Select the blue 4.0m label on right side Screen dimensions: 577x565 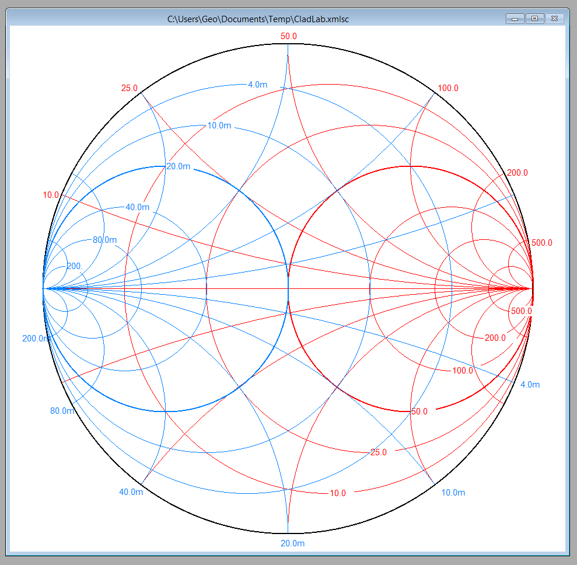click(530, 385)
